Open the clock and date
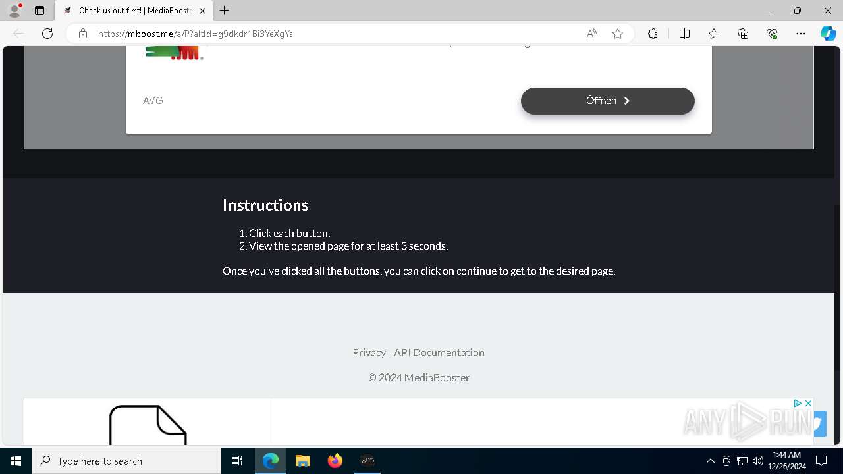The image size is (843, 474). (x=786, y=461)
